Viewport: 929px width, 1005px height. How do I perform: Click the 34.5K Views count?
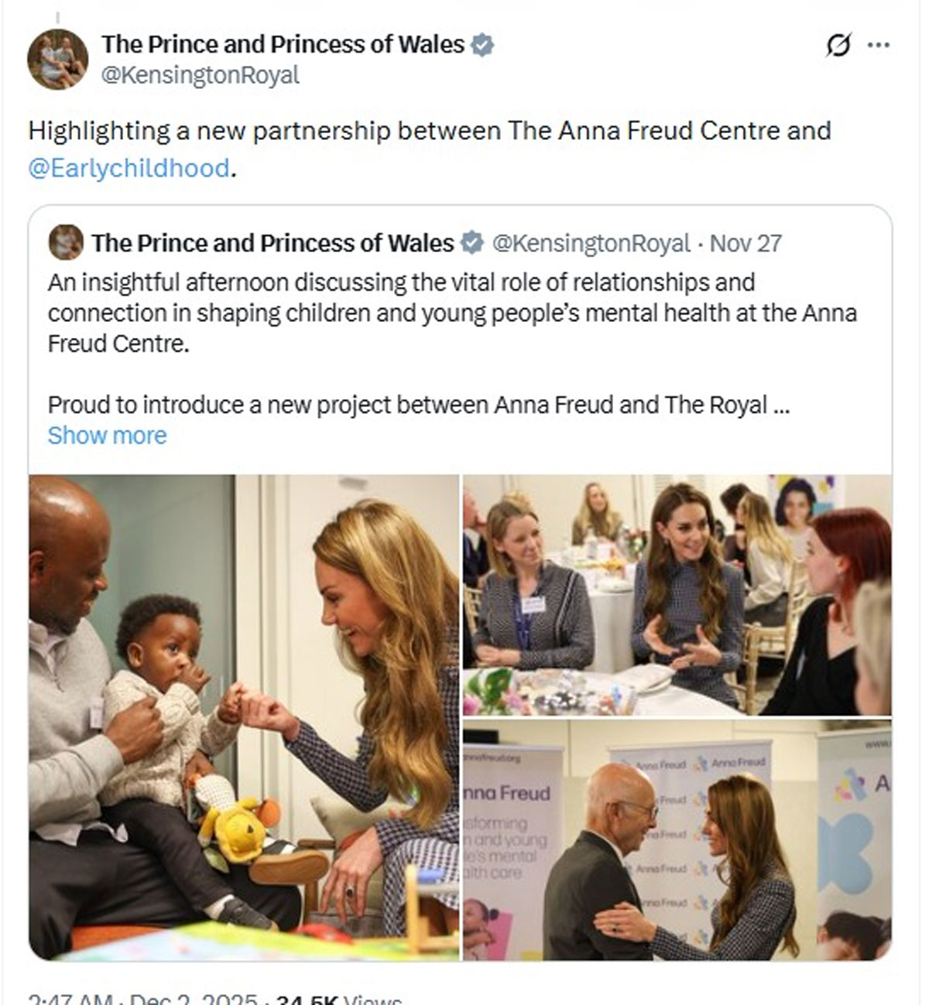tap(338, 999)
